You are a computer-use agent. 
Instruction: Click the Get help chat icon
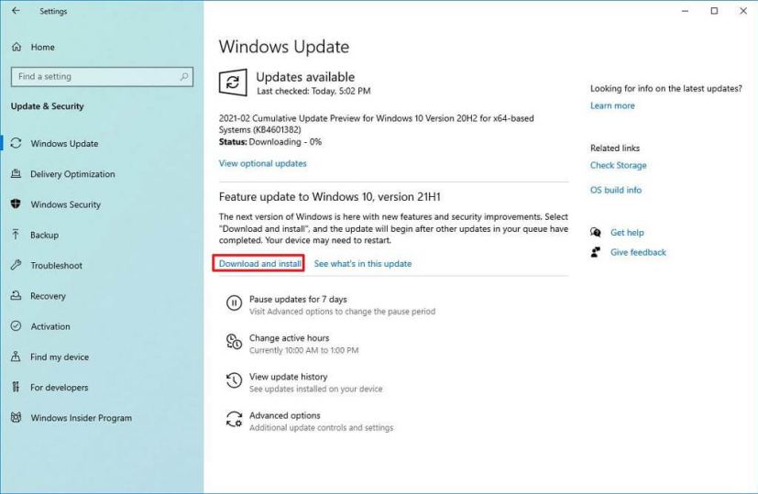click(596, 233)
